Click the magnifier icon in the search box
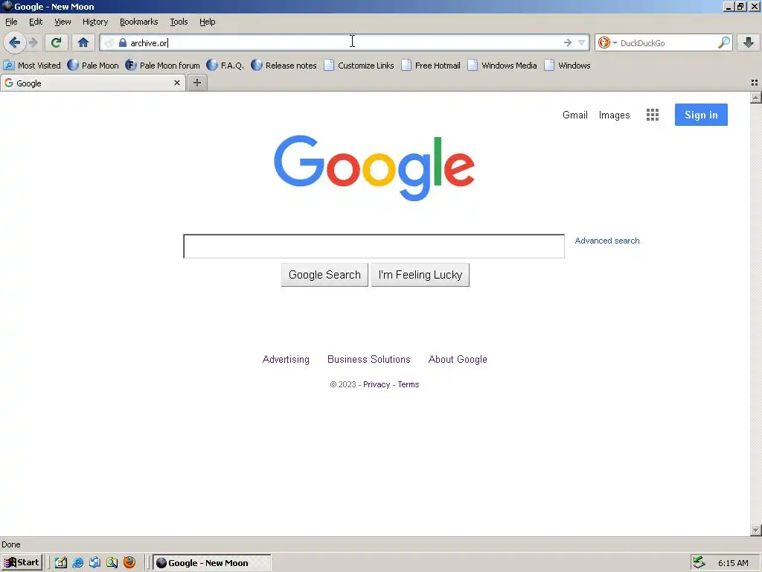This screenshot has height=572, width=762. (x=723, y=42)
